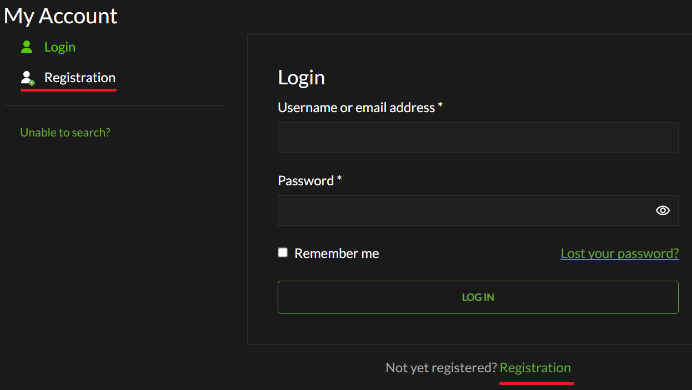
Task: Click the Username or email address input field
Action: coord(478,137)
